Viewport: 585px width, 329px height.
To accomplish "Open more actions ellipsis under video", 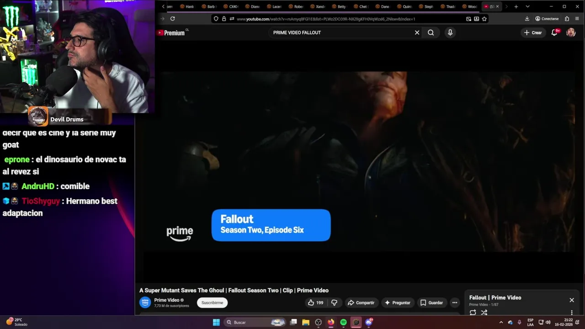I will tap(454, 302).
